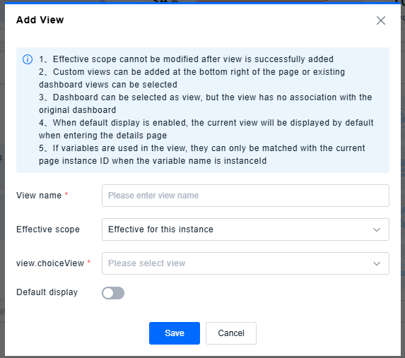The image size is (405, 358).
Task: Click note 3 about Dashboard selected as view
Action: point(206,104)
